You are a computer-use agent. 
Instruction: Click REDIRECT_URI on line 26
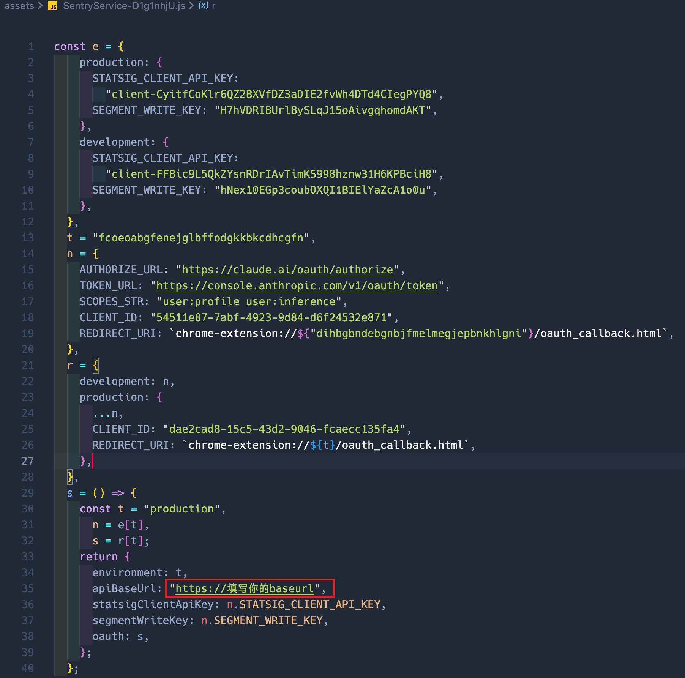coord(131,445)
